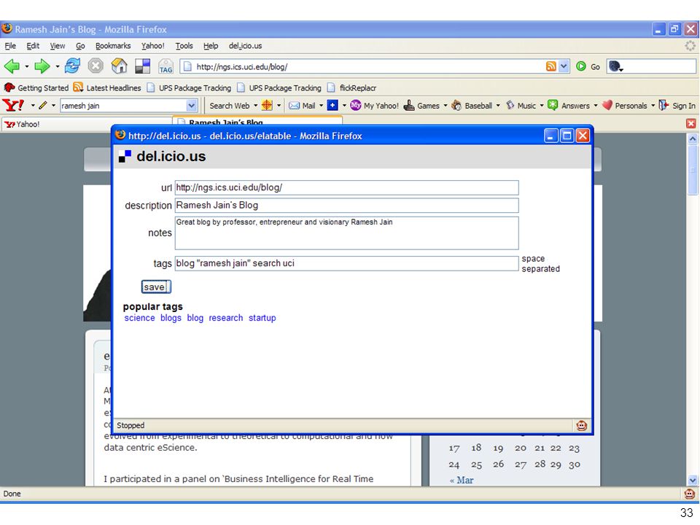Click the TAG this page icon
This screenshot has height=525, width=700.
[x=166, y=66]
